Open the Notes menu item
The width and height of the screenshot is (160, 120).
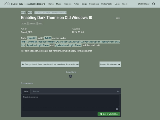click(x=76, y=4)
